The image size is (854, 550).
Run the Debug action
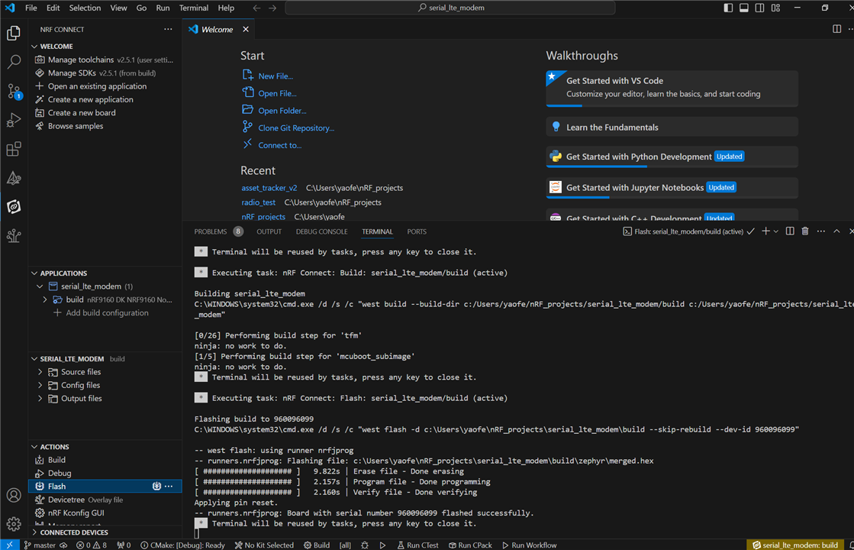(x=60, y=473)
